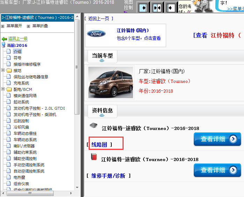Click the gray device icon for wiring diagram
Viewport: 244px width, 197px height.
(94, 125)
